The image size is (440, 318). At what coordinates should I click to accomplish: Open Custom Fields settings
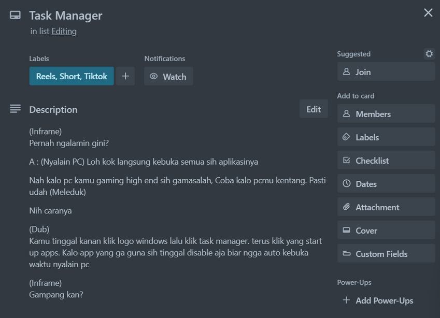[x=386, y=254]
